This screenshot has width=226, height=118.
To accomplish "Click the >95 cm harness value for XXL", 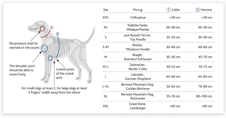I will tap(207, 106).
